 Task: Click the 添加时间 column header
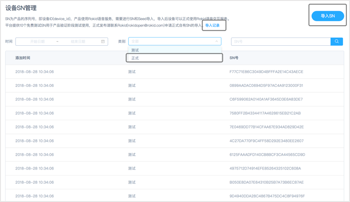point(23,58)
